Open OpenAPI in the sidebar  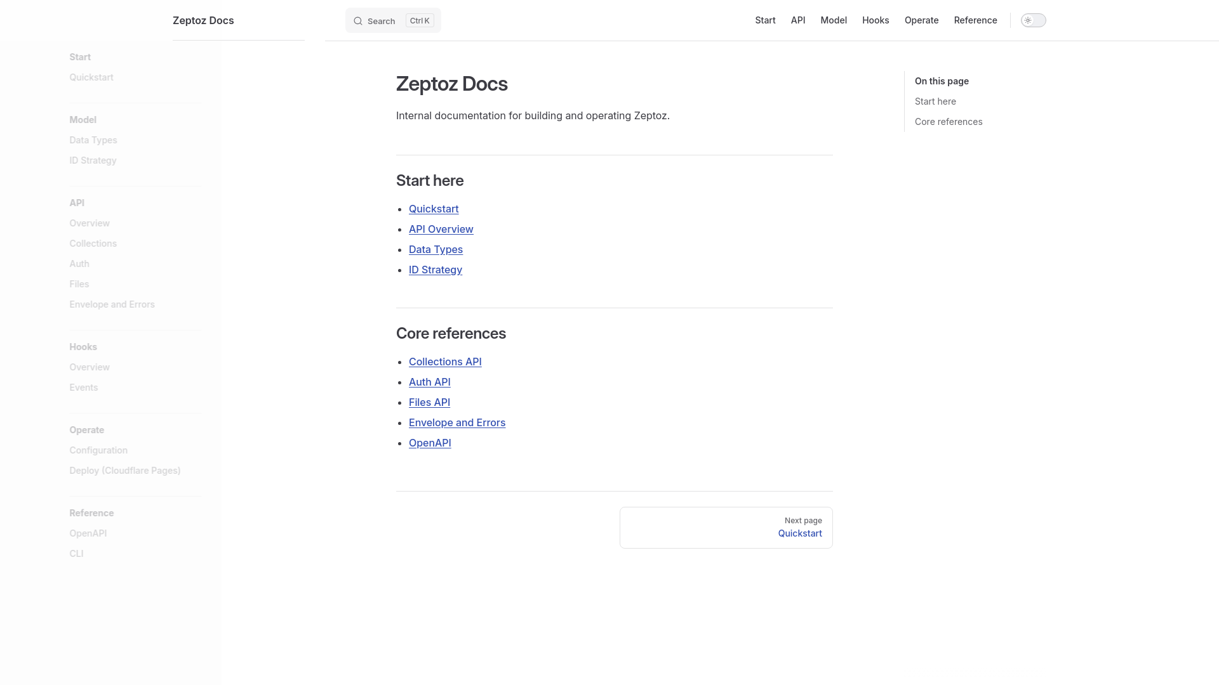click(88, 533)
